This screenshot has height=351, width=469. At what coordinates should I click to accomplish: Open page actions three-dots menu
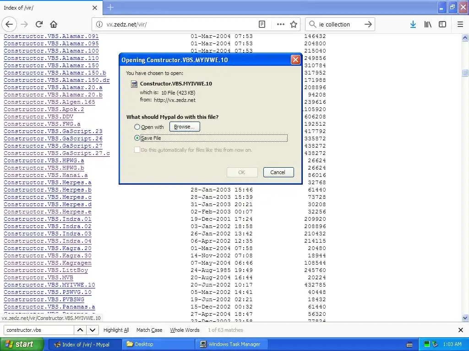(x=281, y=24)
